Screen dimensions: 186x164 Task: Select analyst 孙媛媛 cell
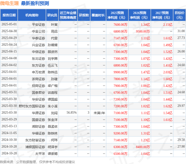[53, 45]
